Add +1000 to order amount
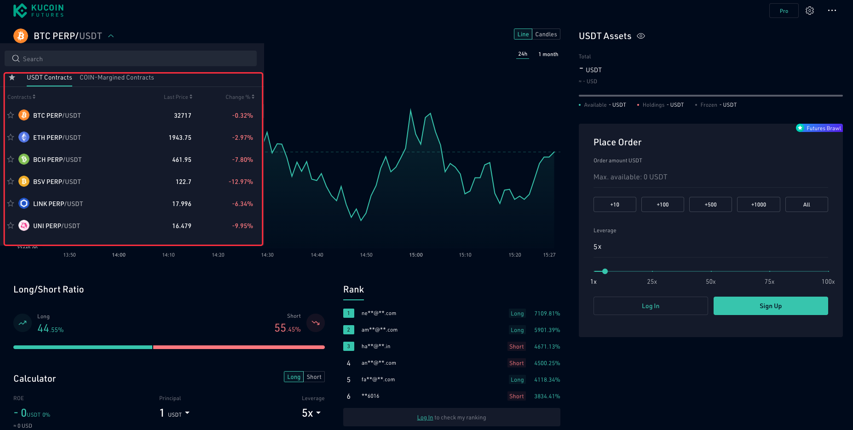This screenshot has width=853, height=430. pos(759,205)
